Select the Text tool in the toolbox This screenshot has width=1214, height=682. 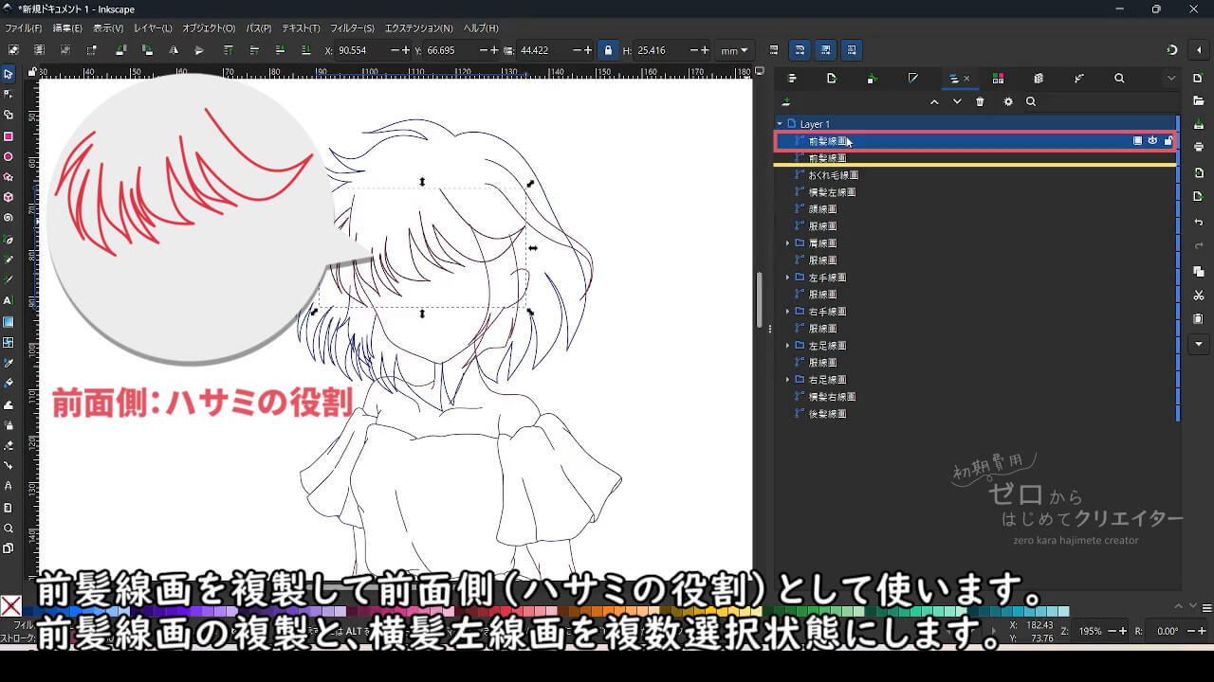tap(9, 300)
